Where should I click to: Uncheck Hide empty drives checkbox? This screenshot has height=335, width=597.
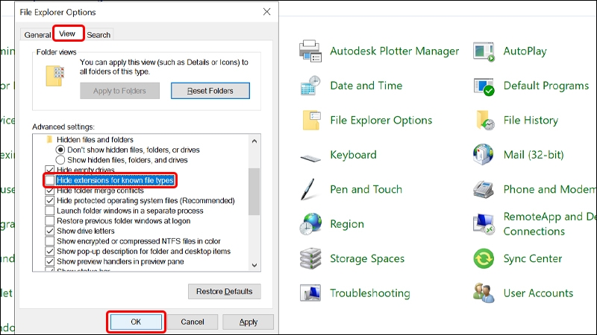point(49,170)
